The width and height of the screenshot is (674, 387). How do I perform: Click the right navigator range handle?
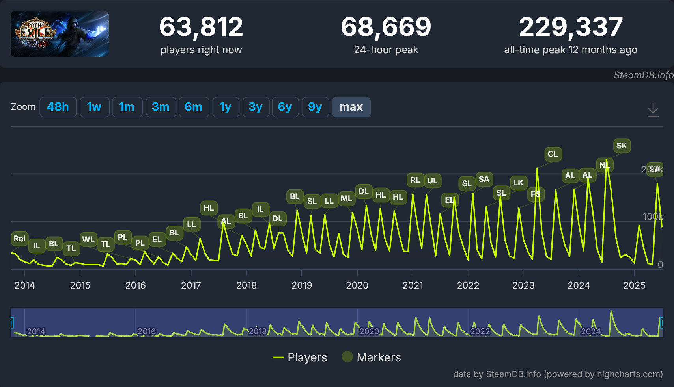(661, 323)
